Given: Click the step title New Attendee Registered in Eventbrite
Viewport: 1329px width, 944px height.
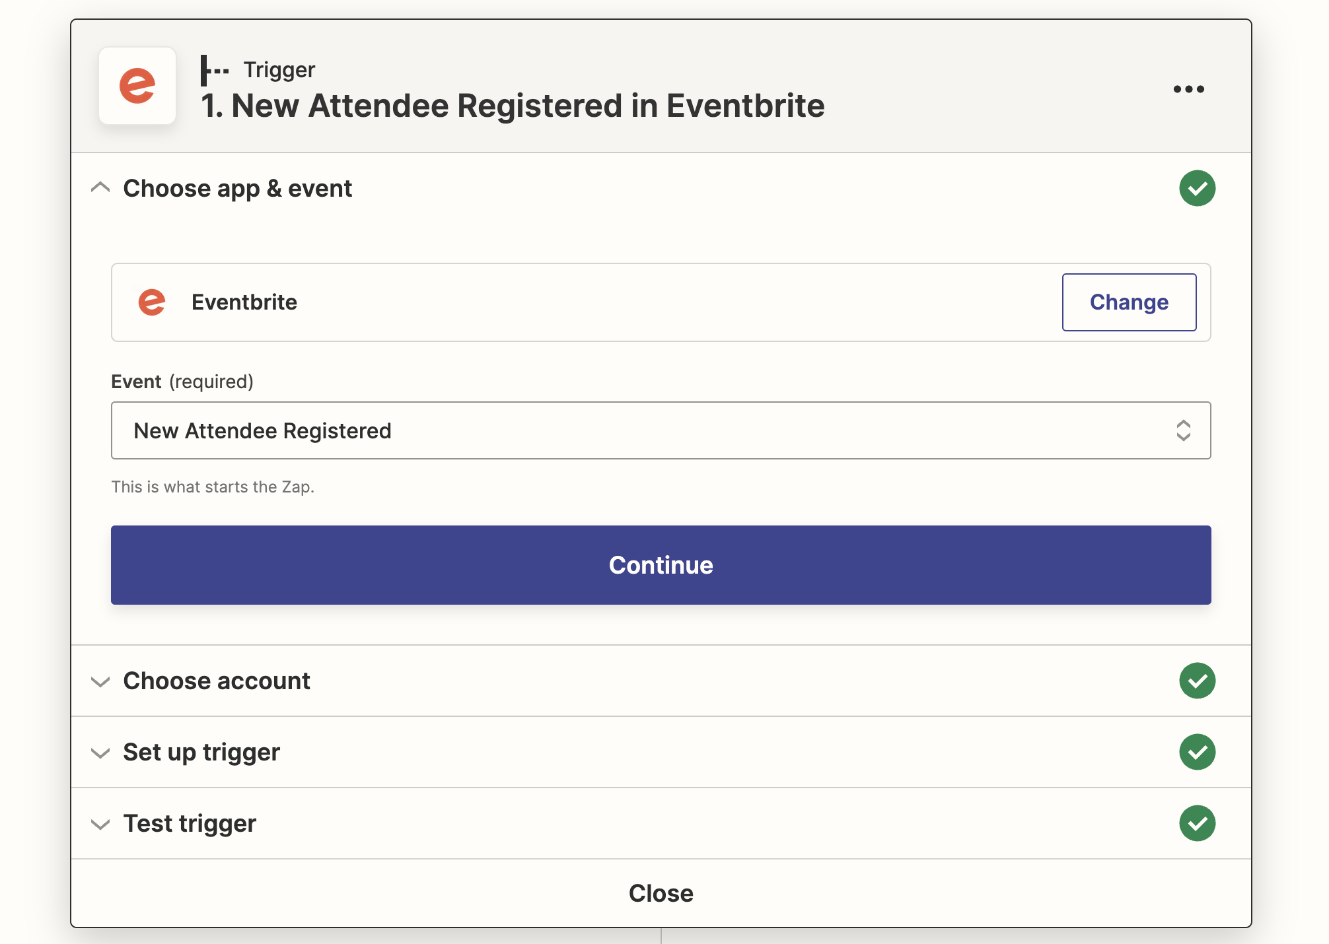Looking at the screenshot, I should click(512, 106).
